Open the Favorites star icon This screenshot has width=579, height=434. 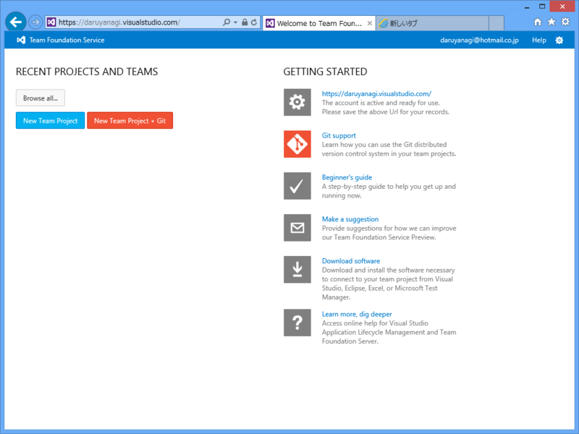pyautogui.click(x=551, y=22)
